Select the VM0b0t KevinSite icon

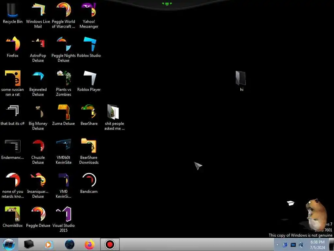[64, 151]
